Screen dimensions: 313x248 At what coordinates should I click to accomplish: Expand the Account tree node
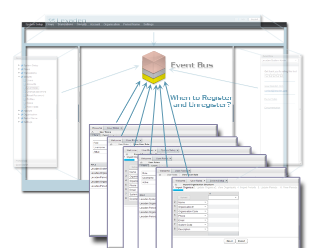tap(19, 111)
